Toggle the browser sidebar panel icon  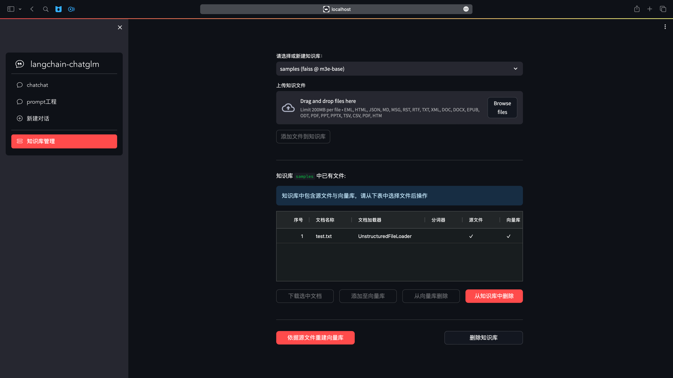[11, 9]
